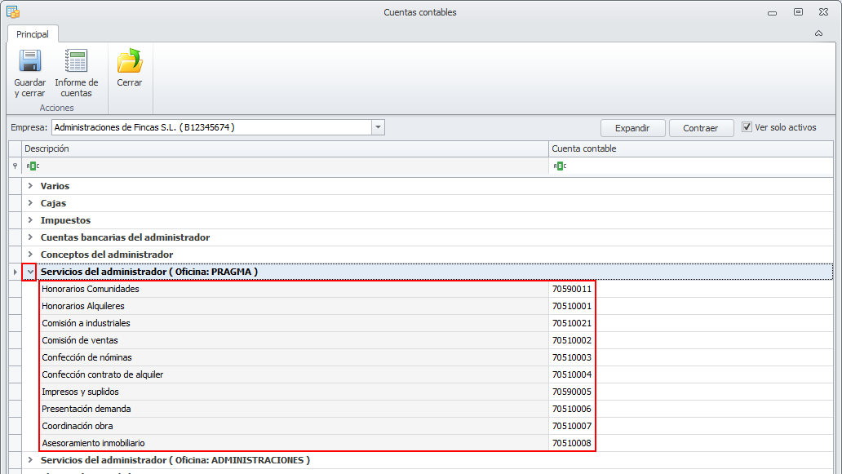This screenshot has height=474, width=842.
Task: Select the Honorarios Comunidades row
Action: [295, 289]
